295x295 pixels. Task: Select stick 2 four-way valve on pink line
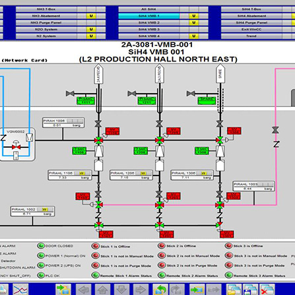159,205
